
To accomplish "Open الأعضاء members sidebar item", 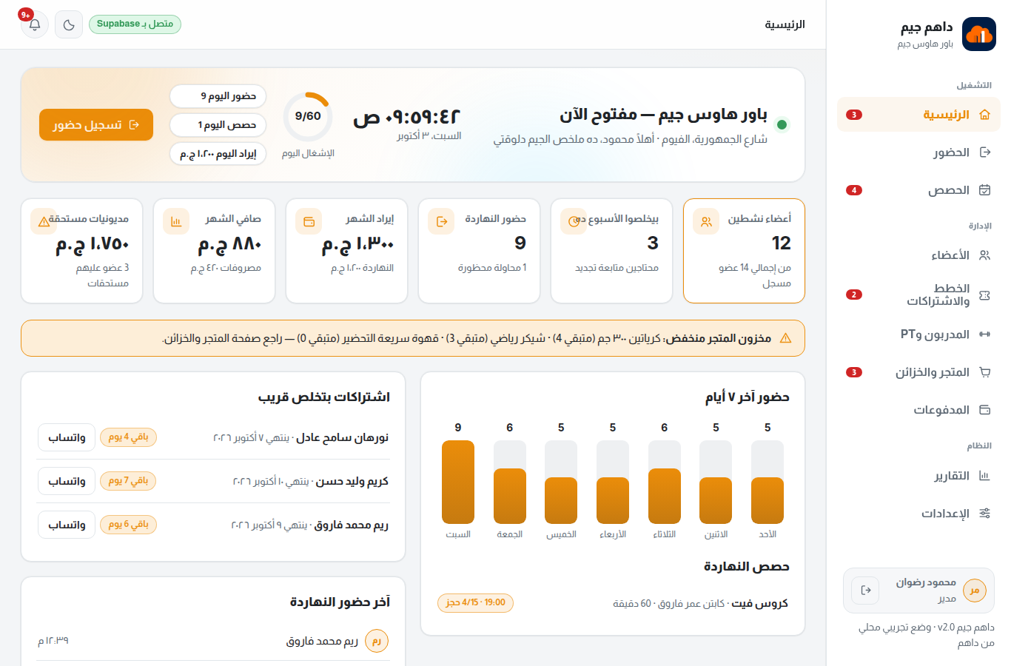I will coord(918,255).
